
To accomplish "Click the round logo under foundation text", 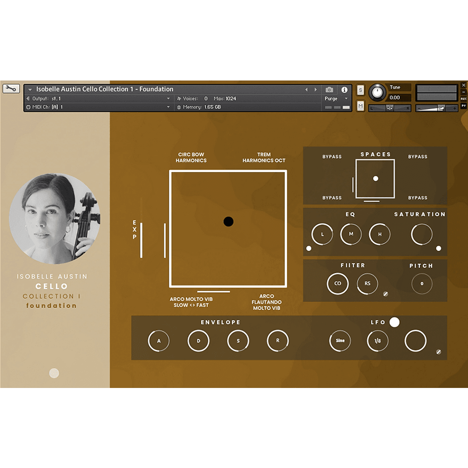I will pyautogui.click(x=54, y=373).
